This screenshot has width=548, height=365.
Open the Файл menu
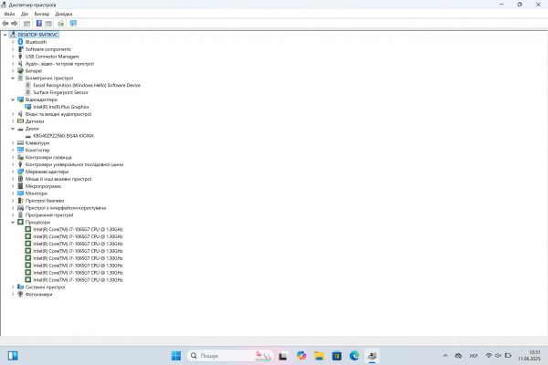[9, 14]
